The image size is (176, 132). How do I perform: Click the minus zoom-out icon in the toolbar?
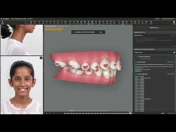click(28, 22)
